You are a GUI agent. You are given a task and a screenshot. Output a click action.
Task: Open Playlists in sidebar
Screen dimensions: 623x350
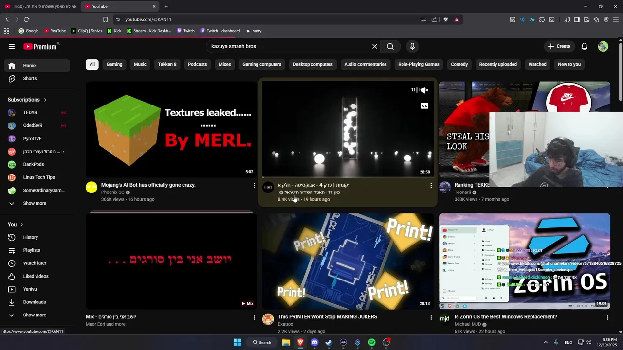coord(37,250)
